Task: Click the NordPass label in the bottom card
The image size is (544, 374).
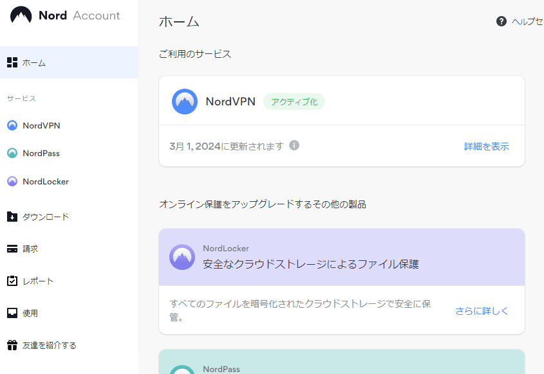Action: pos(221,369)
